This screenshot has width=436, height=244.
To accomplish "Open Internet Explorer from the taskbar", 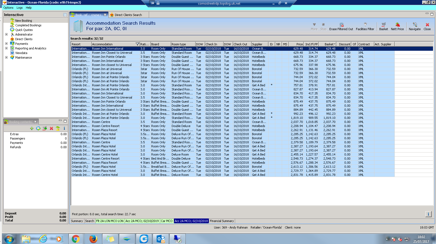I will (43, 239).
